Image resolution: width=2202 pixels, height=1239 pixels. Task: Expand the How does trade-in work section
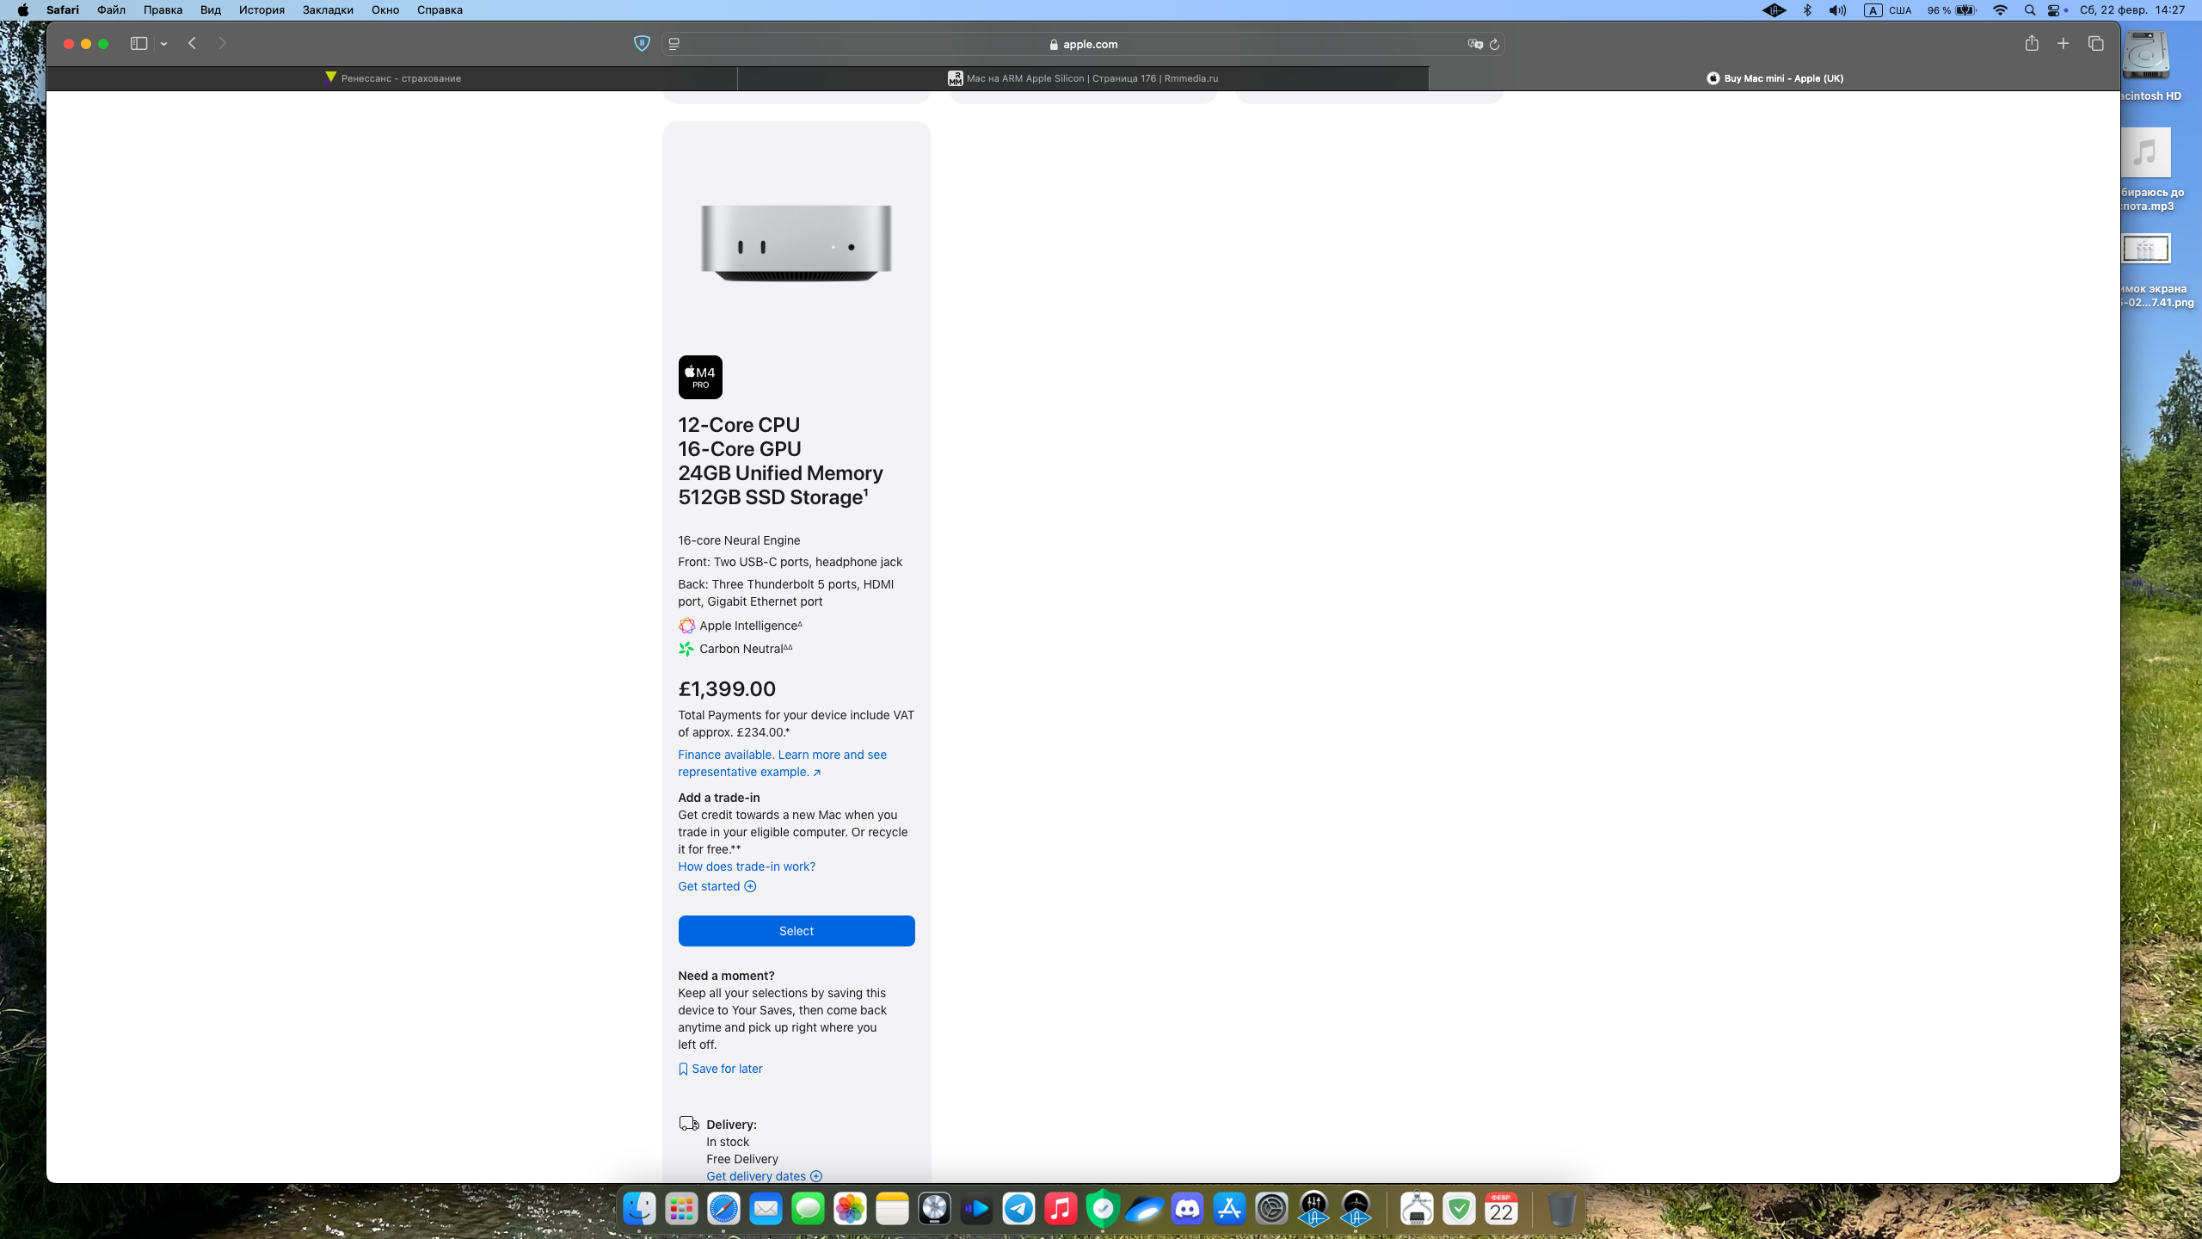coord(747,866)
